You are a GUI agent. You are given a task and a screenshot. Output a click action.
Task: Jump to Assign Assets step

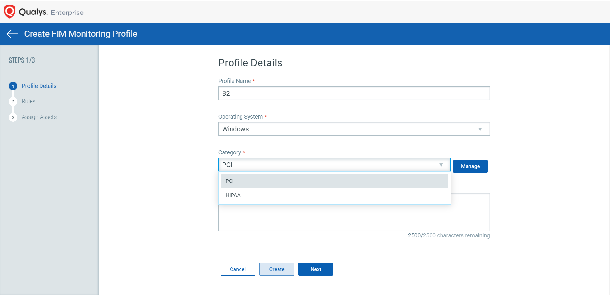tap(39, 117)
